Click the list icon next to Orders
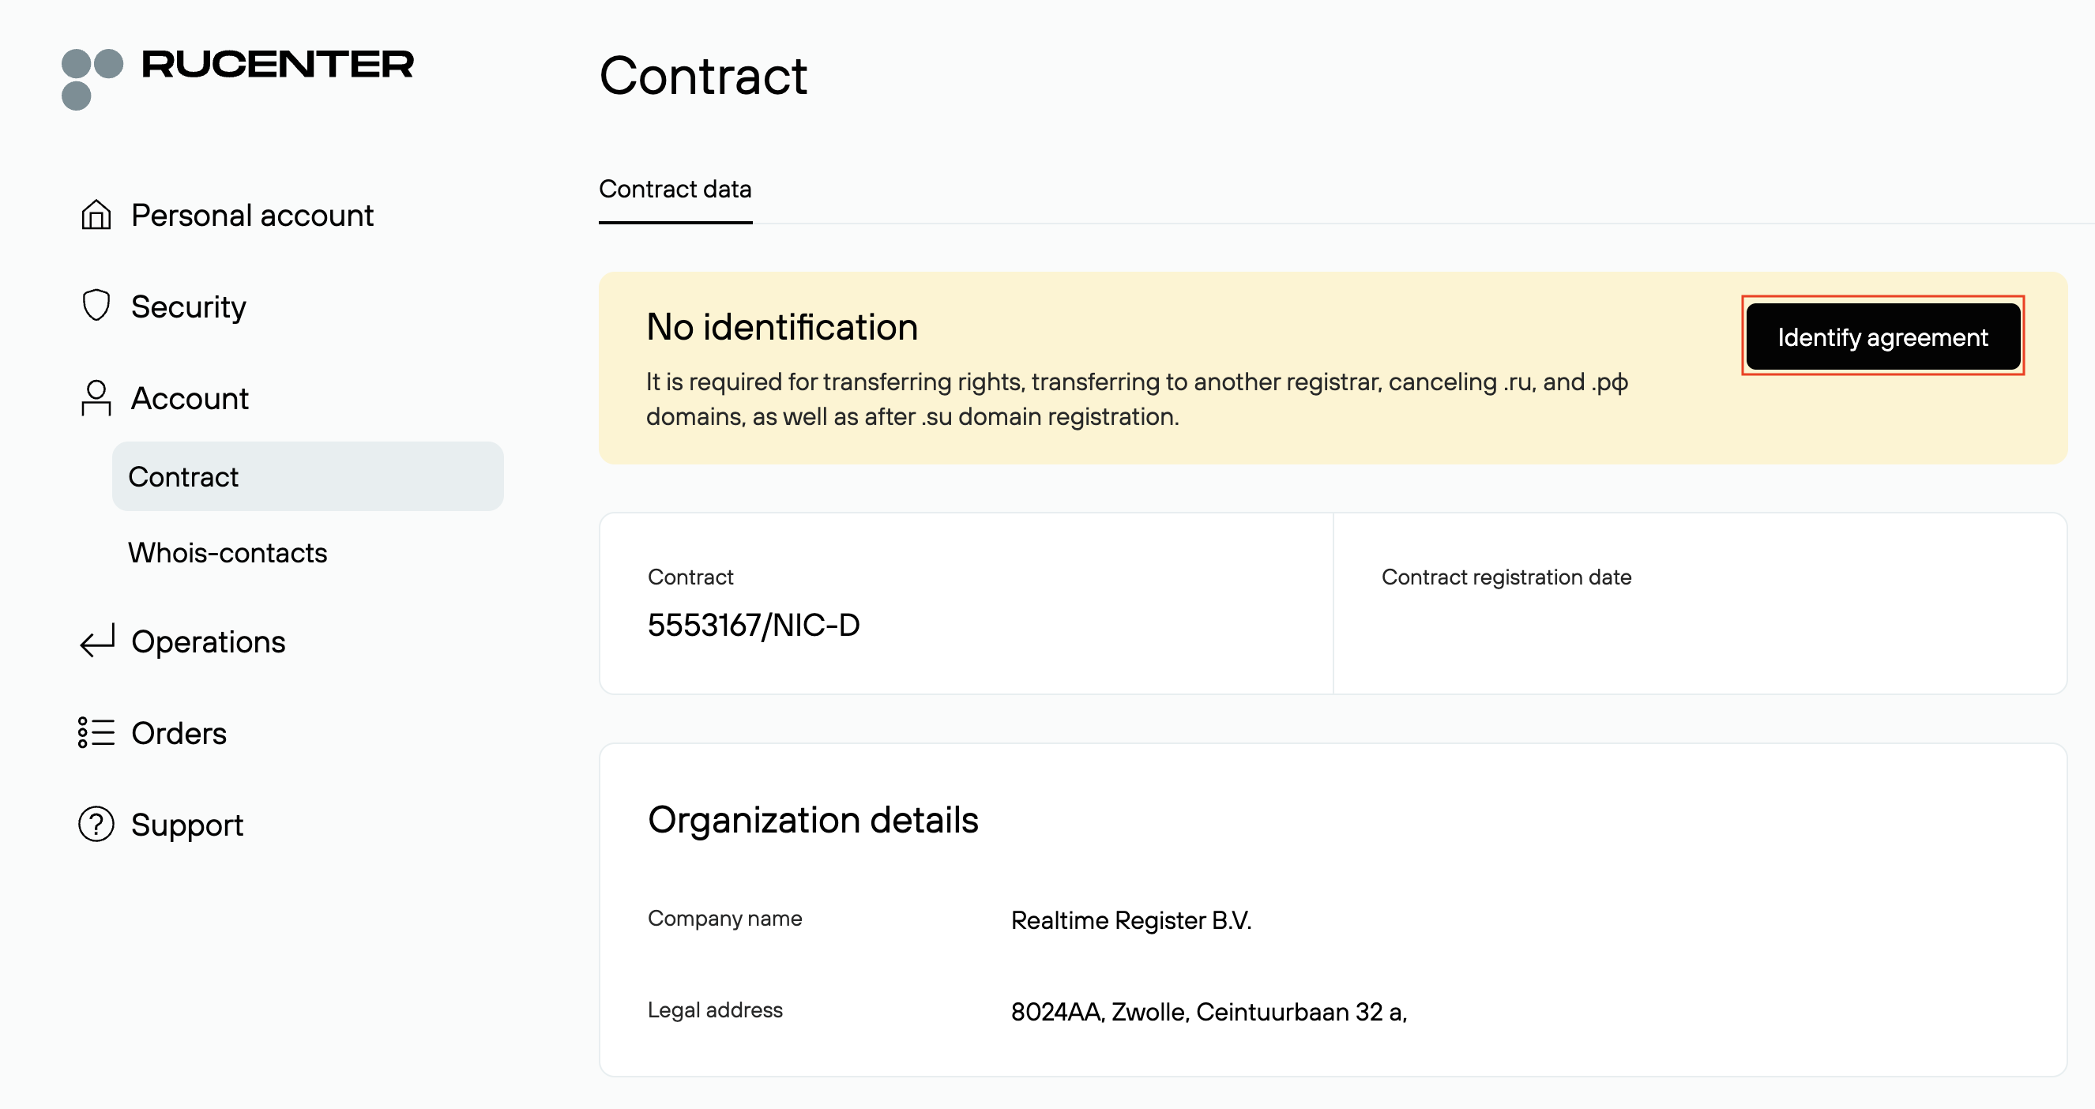The height and width of the screenshot is (1109, 2095). [96, 731]
